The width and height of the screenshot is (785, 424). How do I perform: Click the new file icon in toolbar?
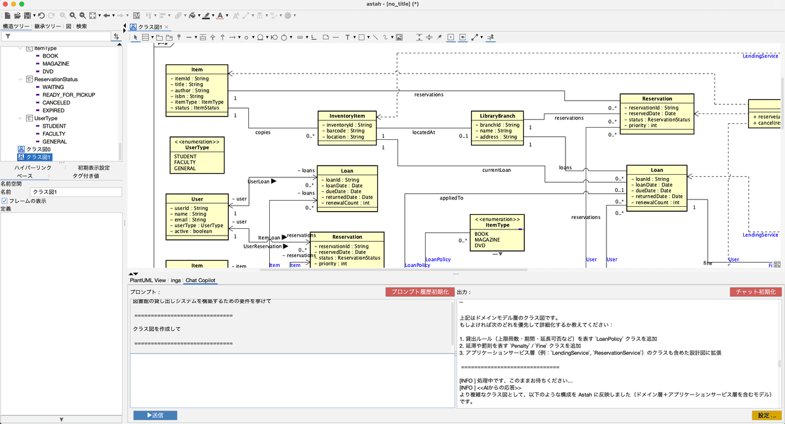[x=7, y=15]
